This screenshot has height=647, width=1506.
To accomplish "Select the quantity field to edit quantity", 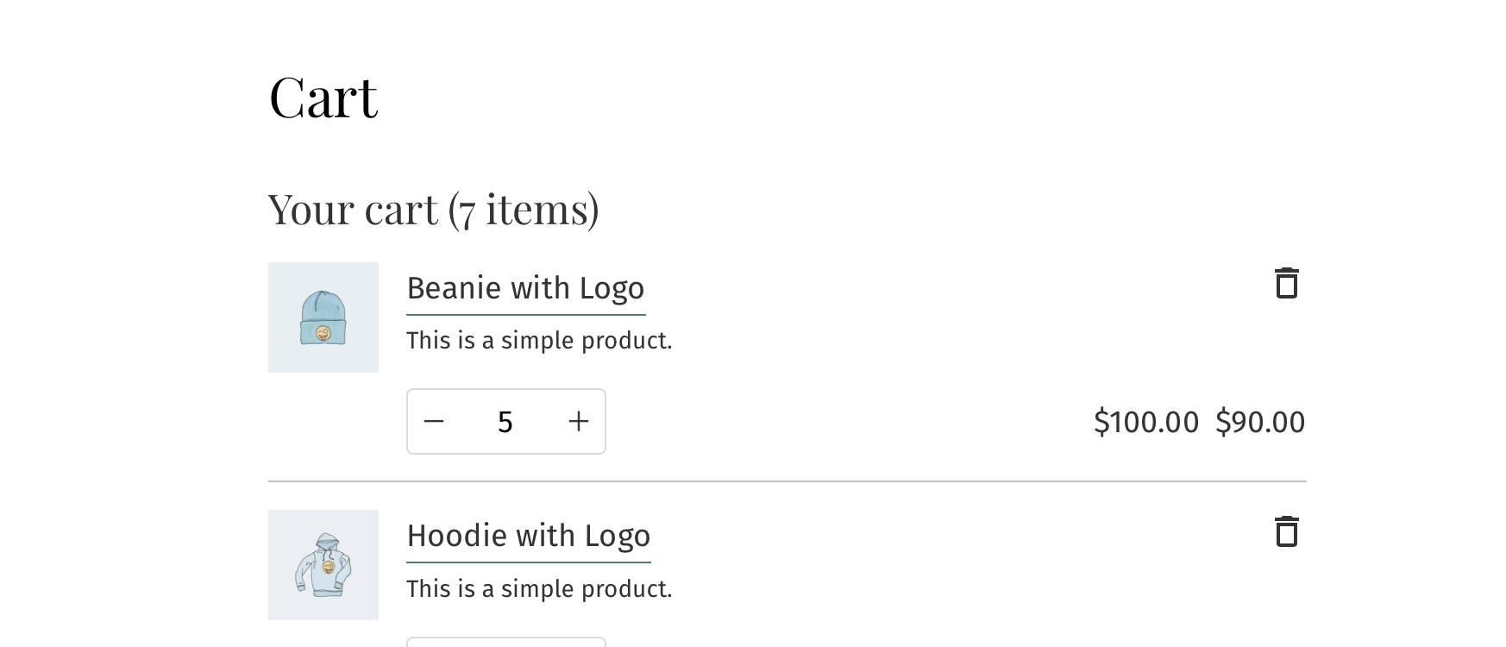I will tap(505, 422).
